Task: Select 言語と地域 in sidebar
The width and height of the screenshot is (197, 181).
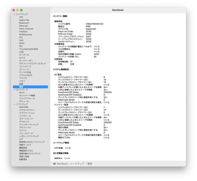Action: pyautogui.click(x=24, y=156)
